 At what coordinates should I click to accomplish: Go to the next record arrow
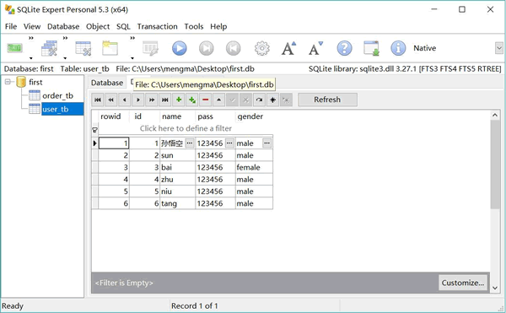[138, 100]
